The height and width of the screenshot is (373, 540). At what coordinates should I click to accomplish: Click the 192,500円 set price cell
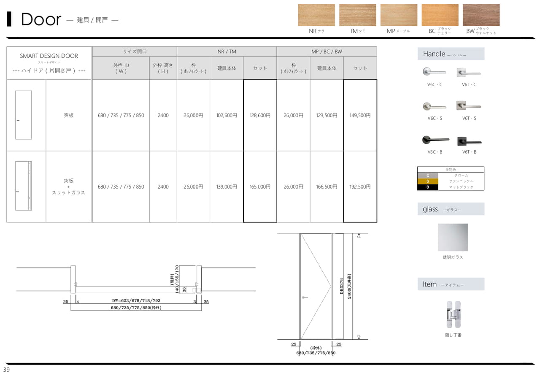click(x=360, y=186)
